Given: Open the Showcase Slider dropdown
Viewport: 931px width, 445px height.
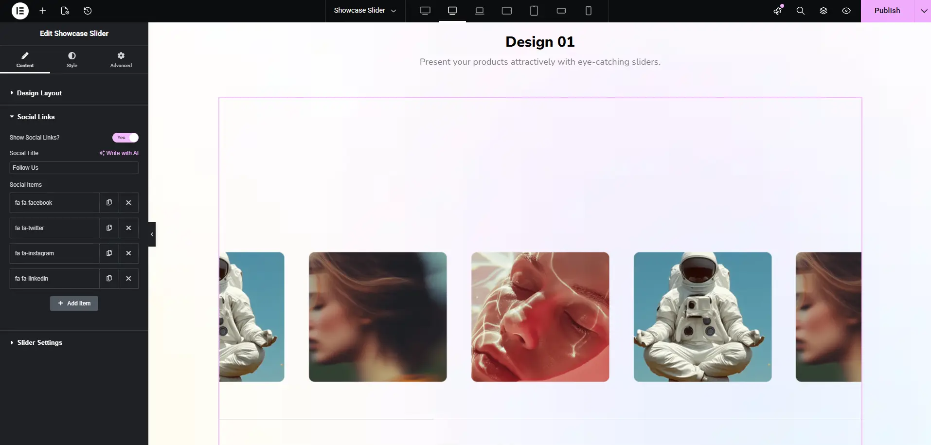Looking at the screenshot, I should click(x=364, y=11).
